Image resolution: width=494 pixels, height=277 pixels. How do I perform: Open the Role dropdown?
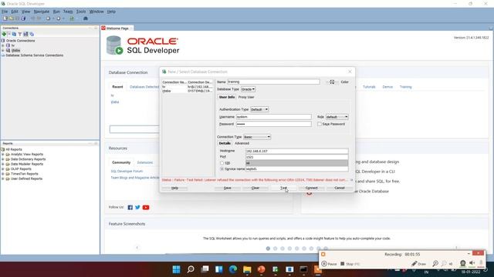337,117
